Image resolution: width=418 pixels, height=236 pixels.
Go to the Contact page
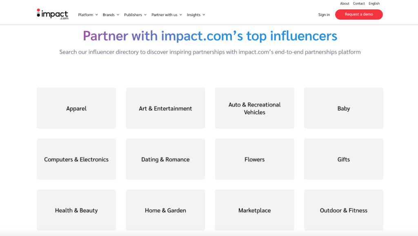pos(359,3)
